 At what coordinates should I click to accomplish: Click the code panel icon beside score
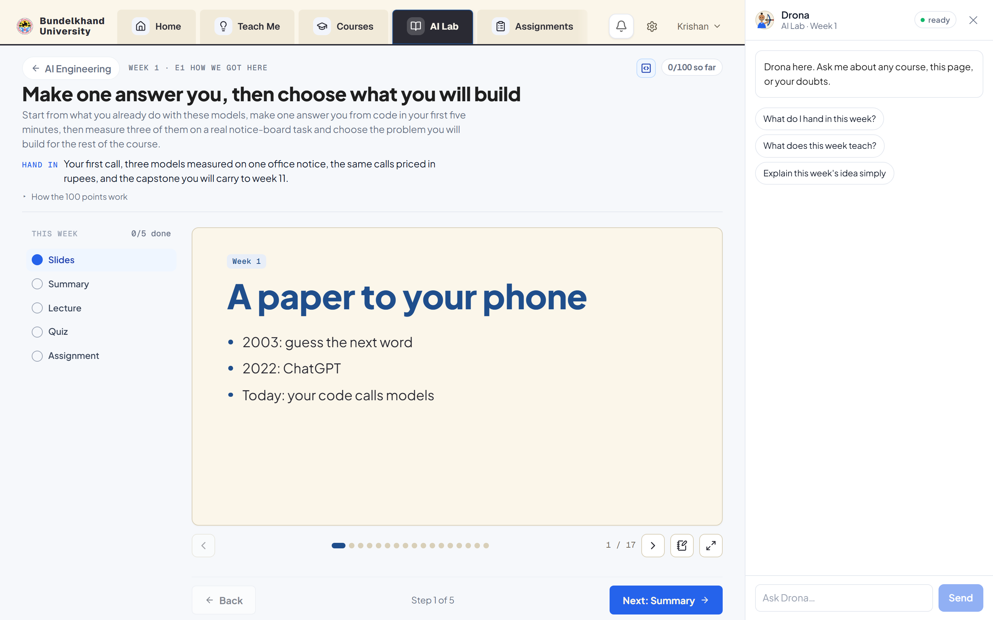(646, 68)
